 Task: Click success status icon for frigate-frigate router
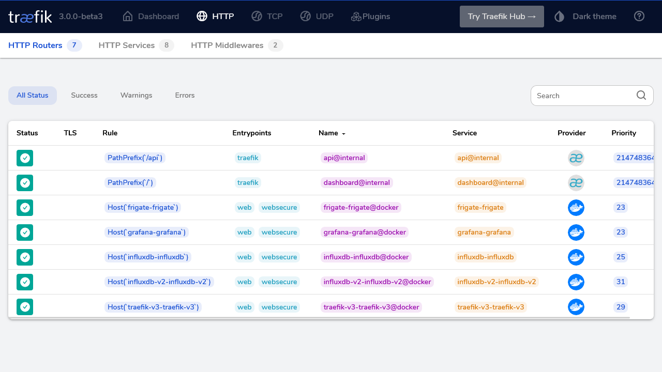tap(25, 208)
